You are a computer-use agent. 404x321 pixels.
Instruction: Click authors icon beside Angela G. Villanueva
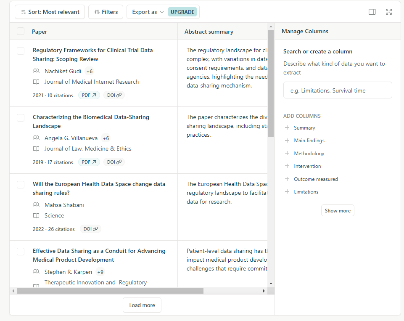point(36,138)
